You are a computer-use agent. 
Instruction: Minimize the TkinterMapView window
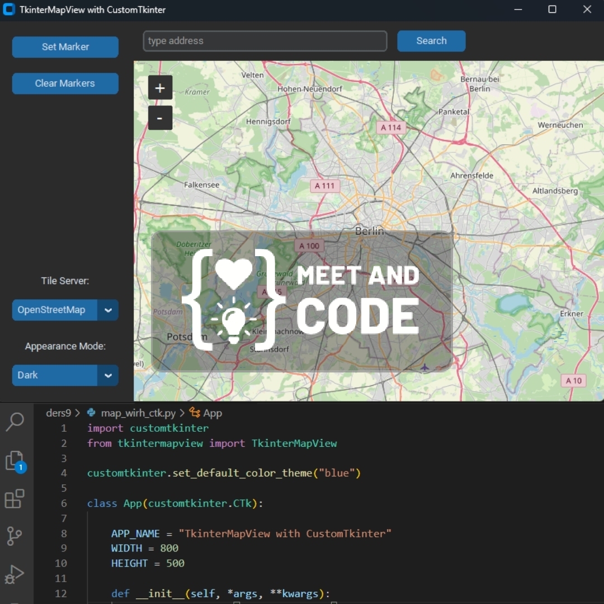518,10
